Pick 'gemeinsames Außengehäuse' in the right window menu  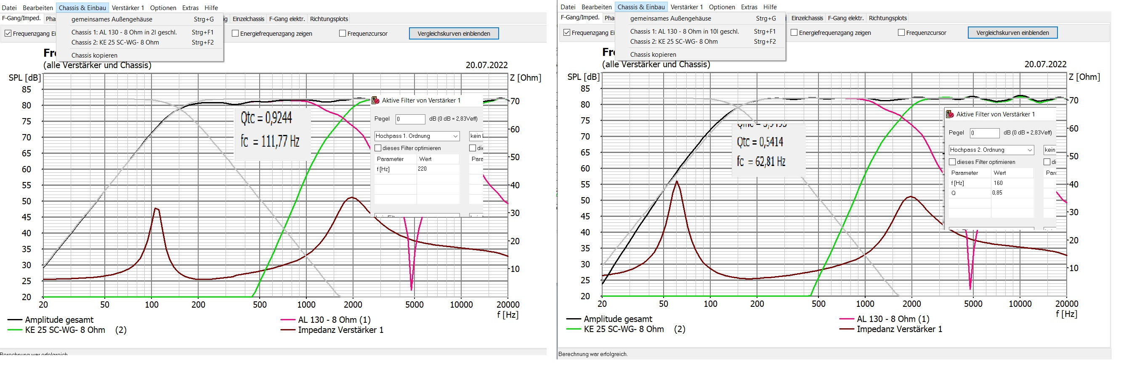(x=670, y=18)
